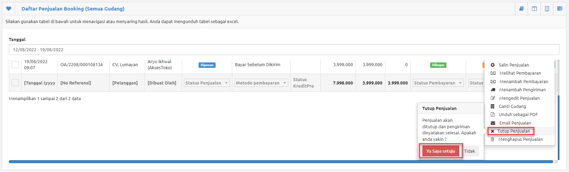Toggle the checkbox in the filter row
Screen dimensions: 569x172
[x=15, y=83]
